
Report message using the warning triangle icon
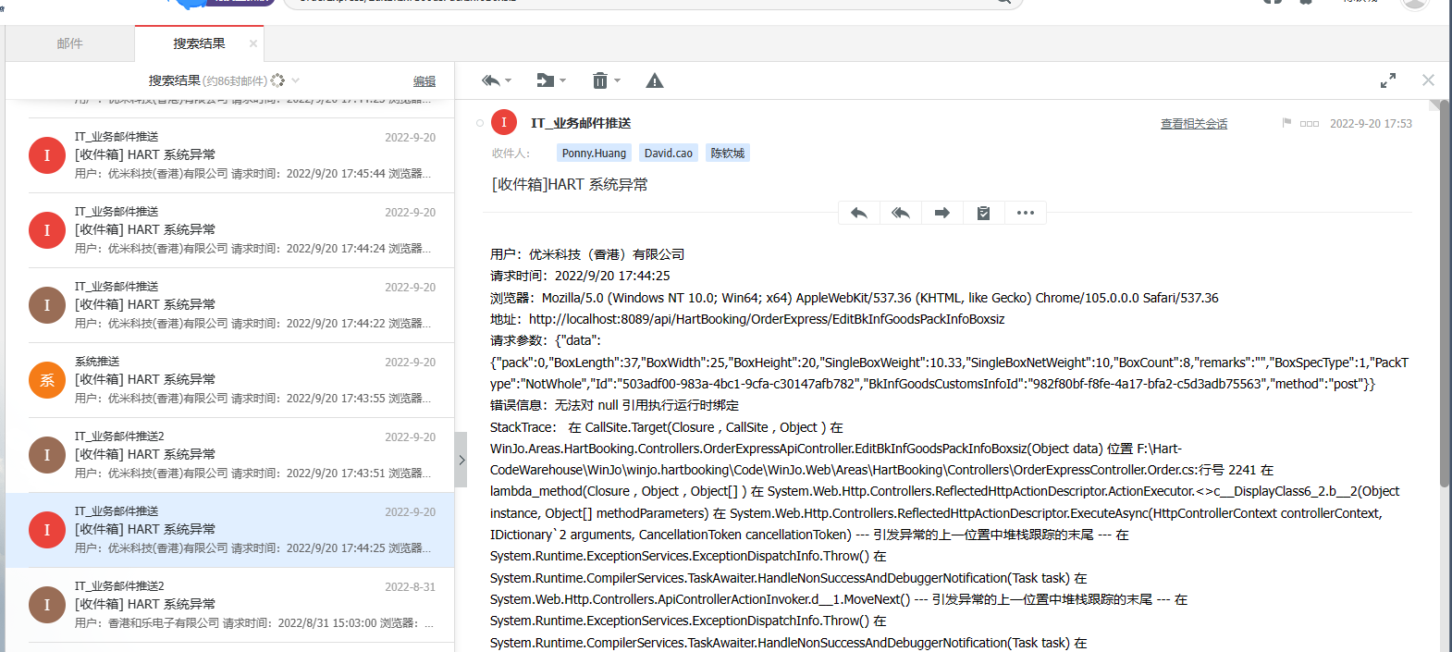point(655,81)
